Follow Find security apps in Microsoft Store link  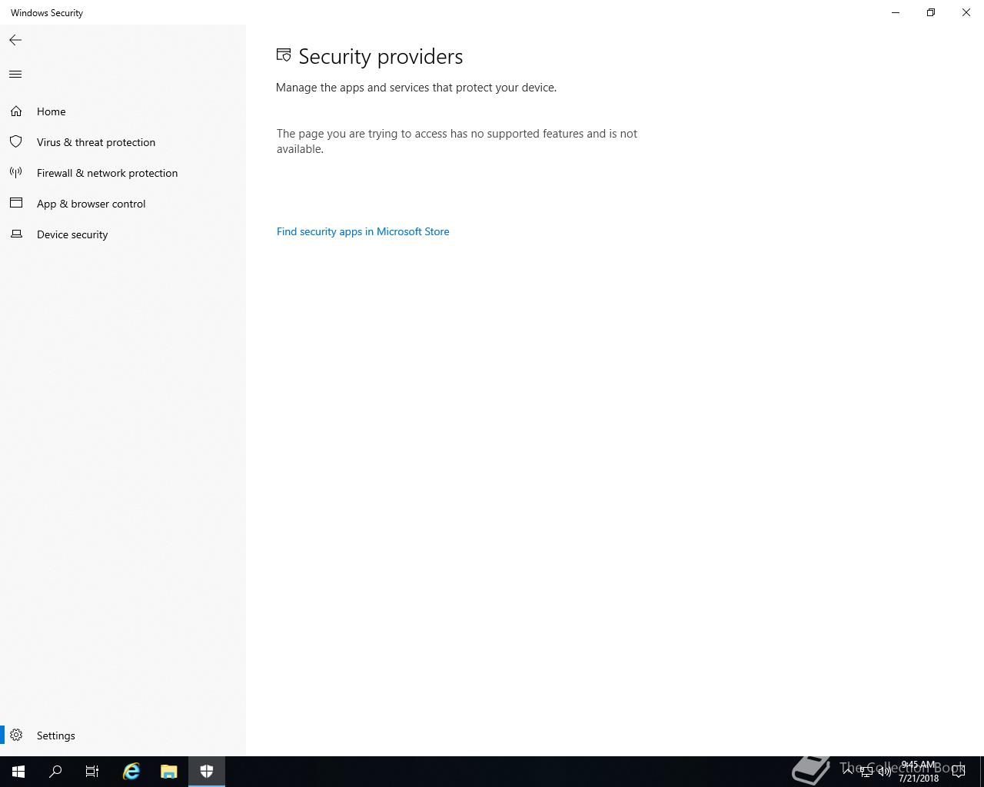tap(363, 231)
